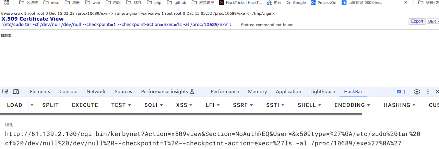Switch to the Network tab
The height and width of the screenshot is (149, 439).
(x=96, y=92)
